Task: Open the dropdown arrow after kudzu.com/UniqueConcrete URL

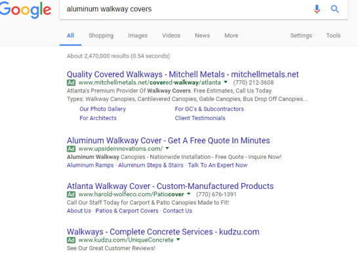Action: [x=178, y=240]
